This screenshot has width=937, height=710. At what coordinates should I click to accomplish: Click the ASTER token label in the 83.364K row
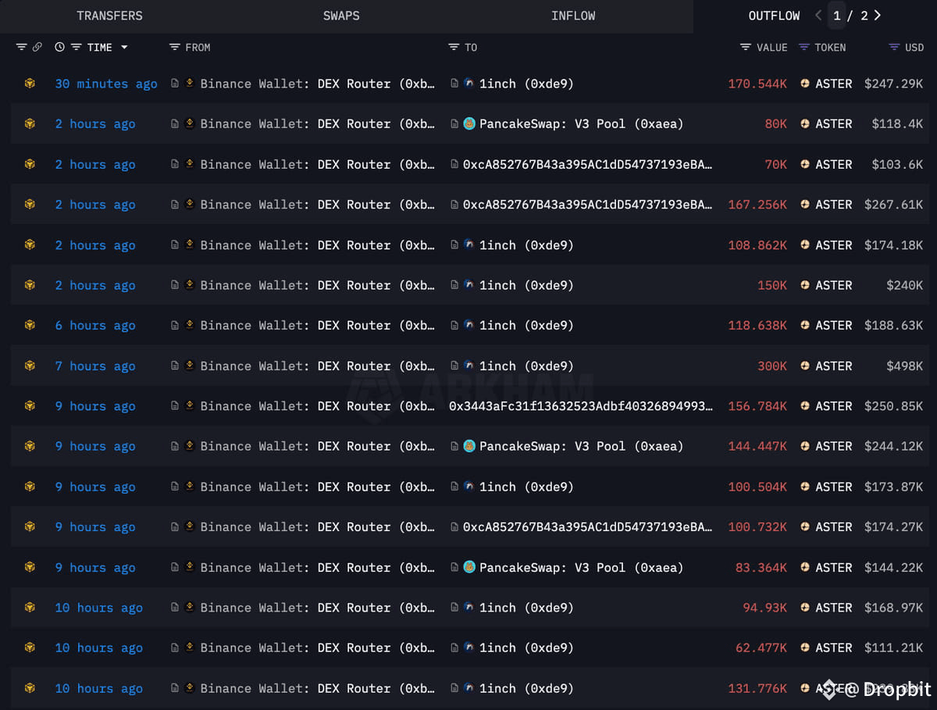coord(834,567)
